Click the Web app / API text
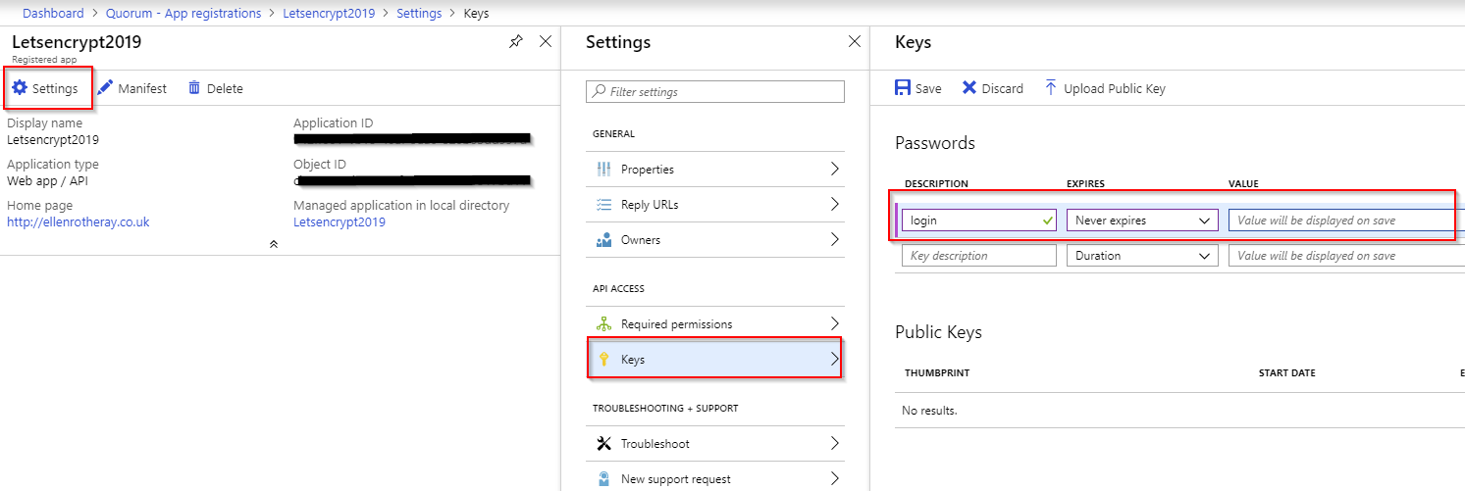1465x491 pixels. tap(49, 181)
